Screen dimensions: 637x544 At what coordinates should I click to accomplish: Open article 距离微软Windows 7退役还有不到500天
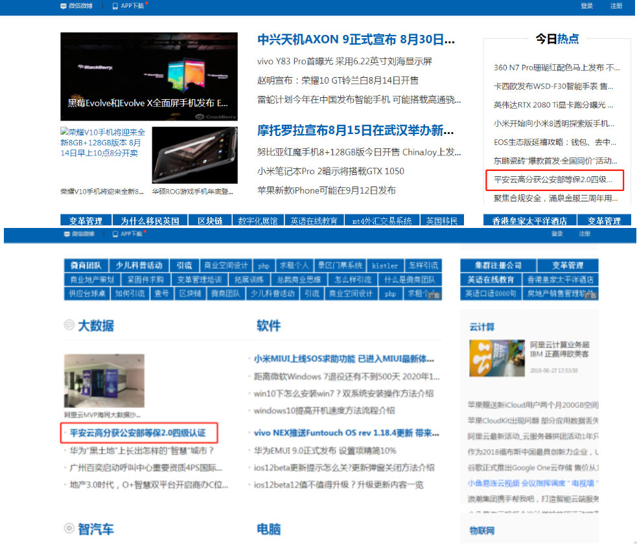tap(347, 377)
